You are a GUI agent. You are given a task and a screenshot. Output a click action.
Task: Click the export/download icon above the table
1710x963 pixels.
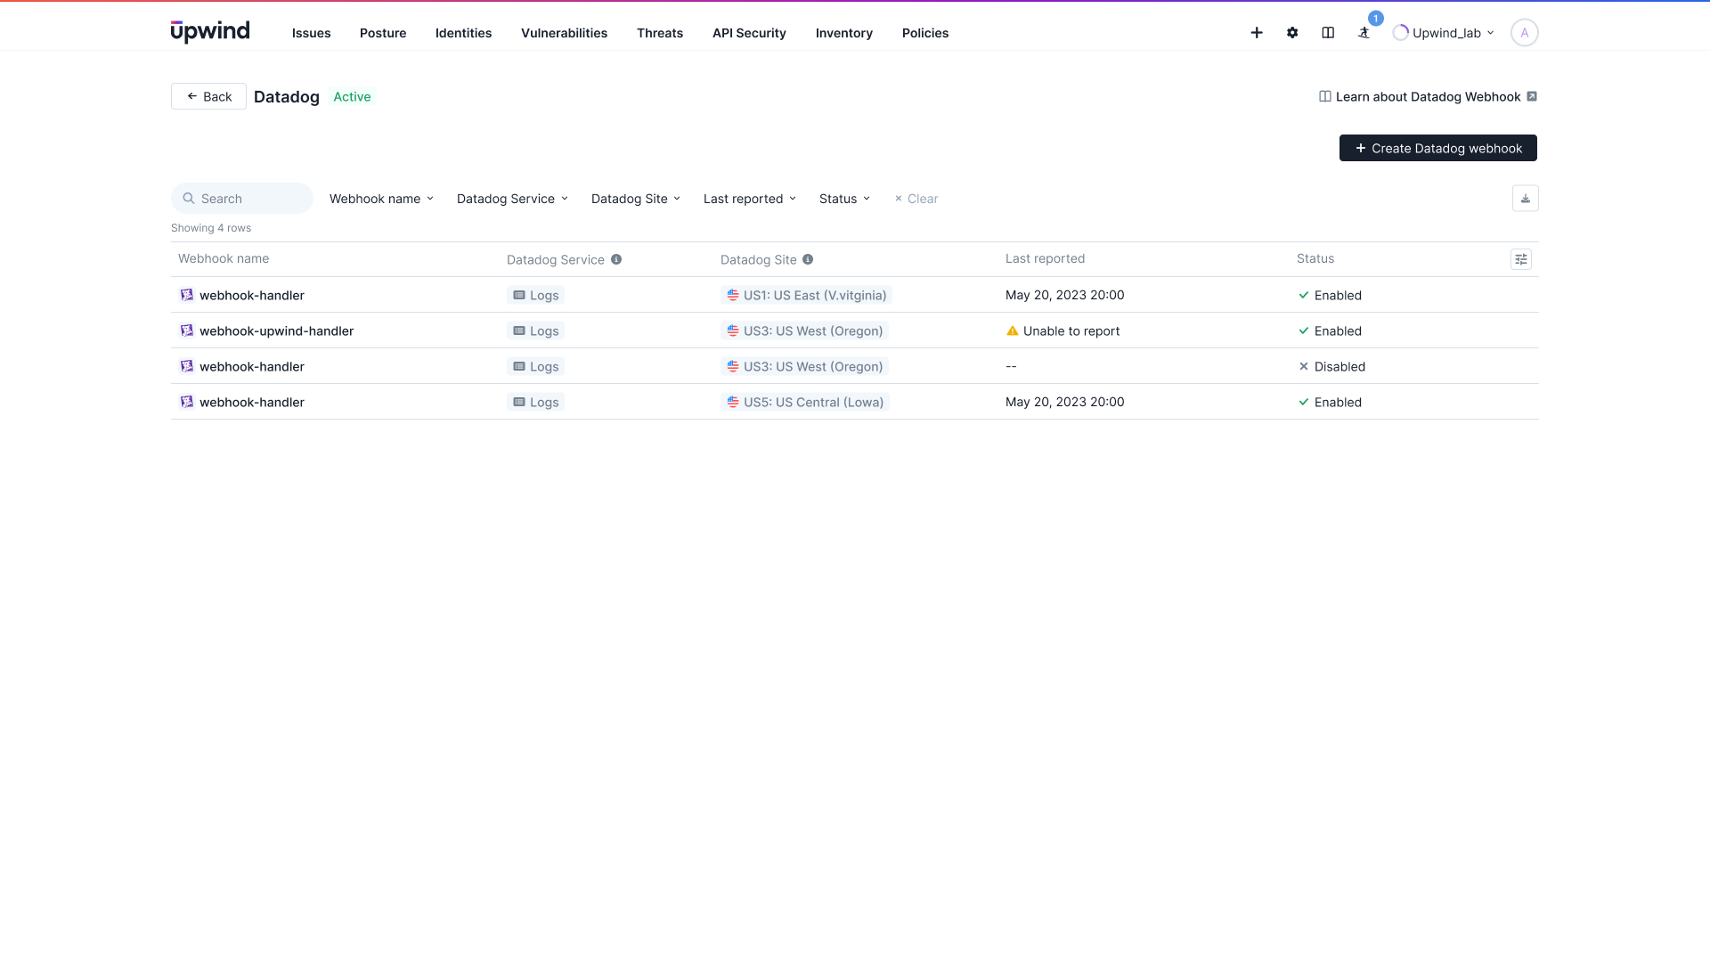[1525, 198]
